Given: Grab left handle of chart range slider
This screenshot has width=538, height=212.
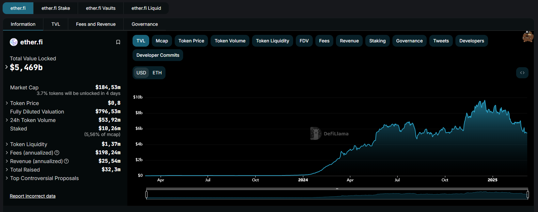Looking at the screenshot, I should 146,194.
